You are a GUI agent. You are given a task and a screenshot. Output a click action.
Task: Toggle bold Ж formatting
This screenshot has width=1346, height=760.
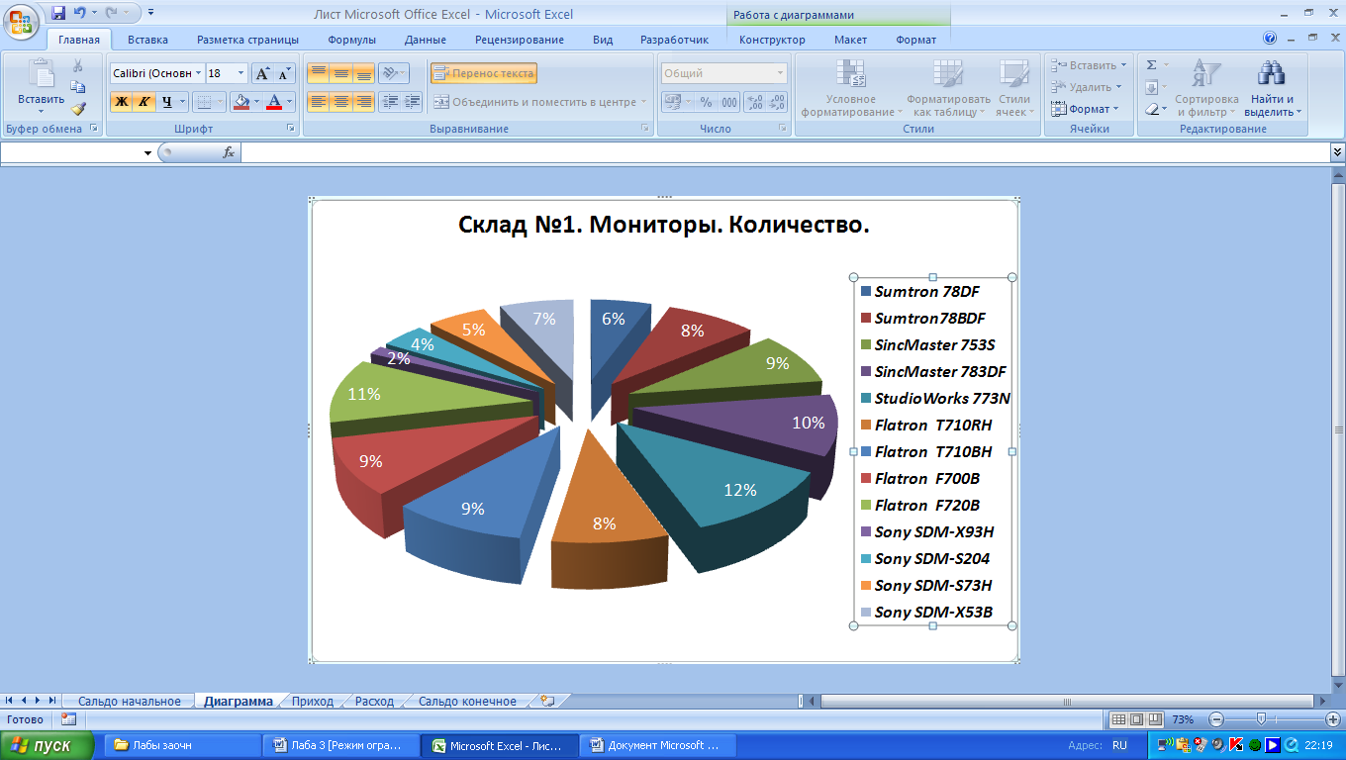coord(121,101)
